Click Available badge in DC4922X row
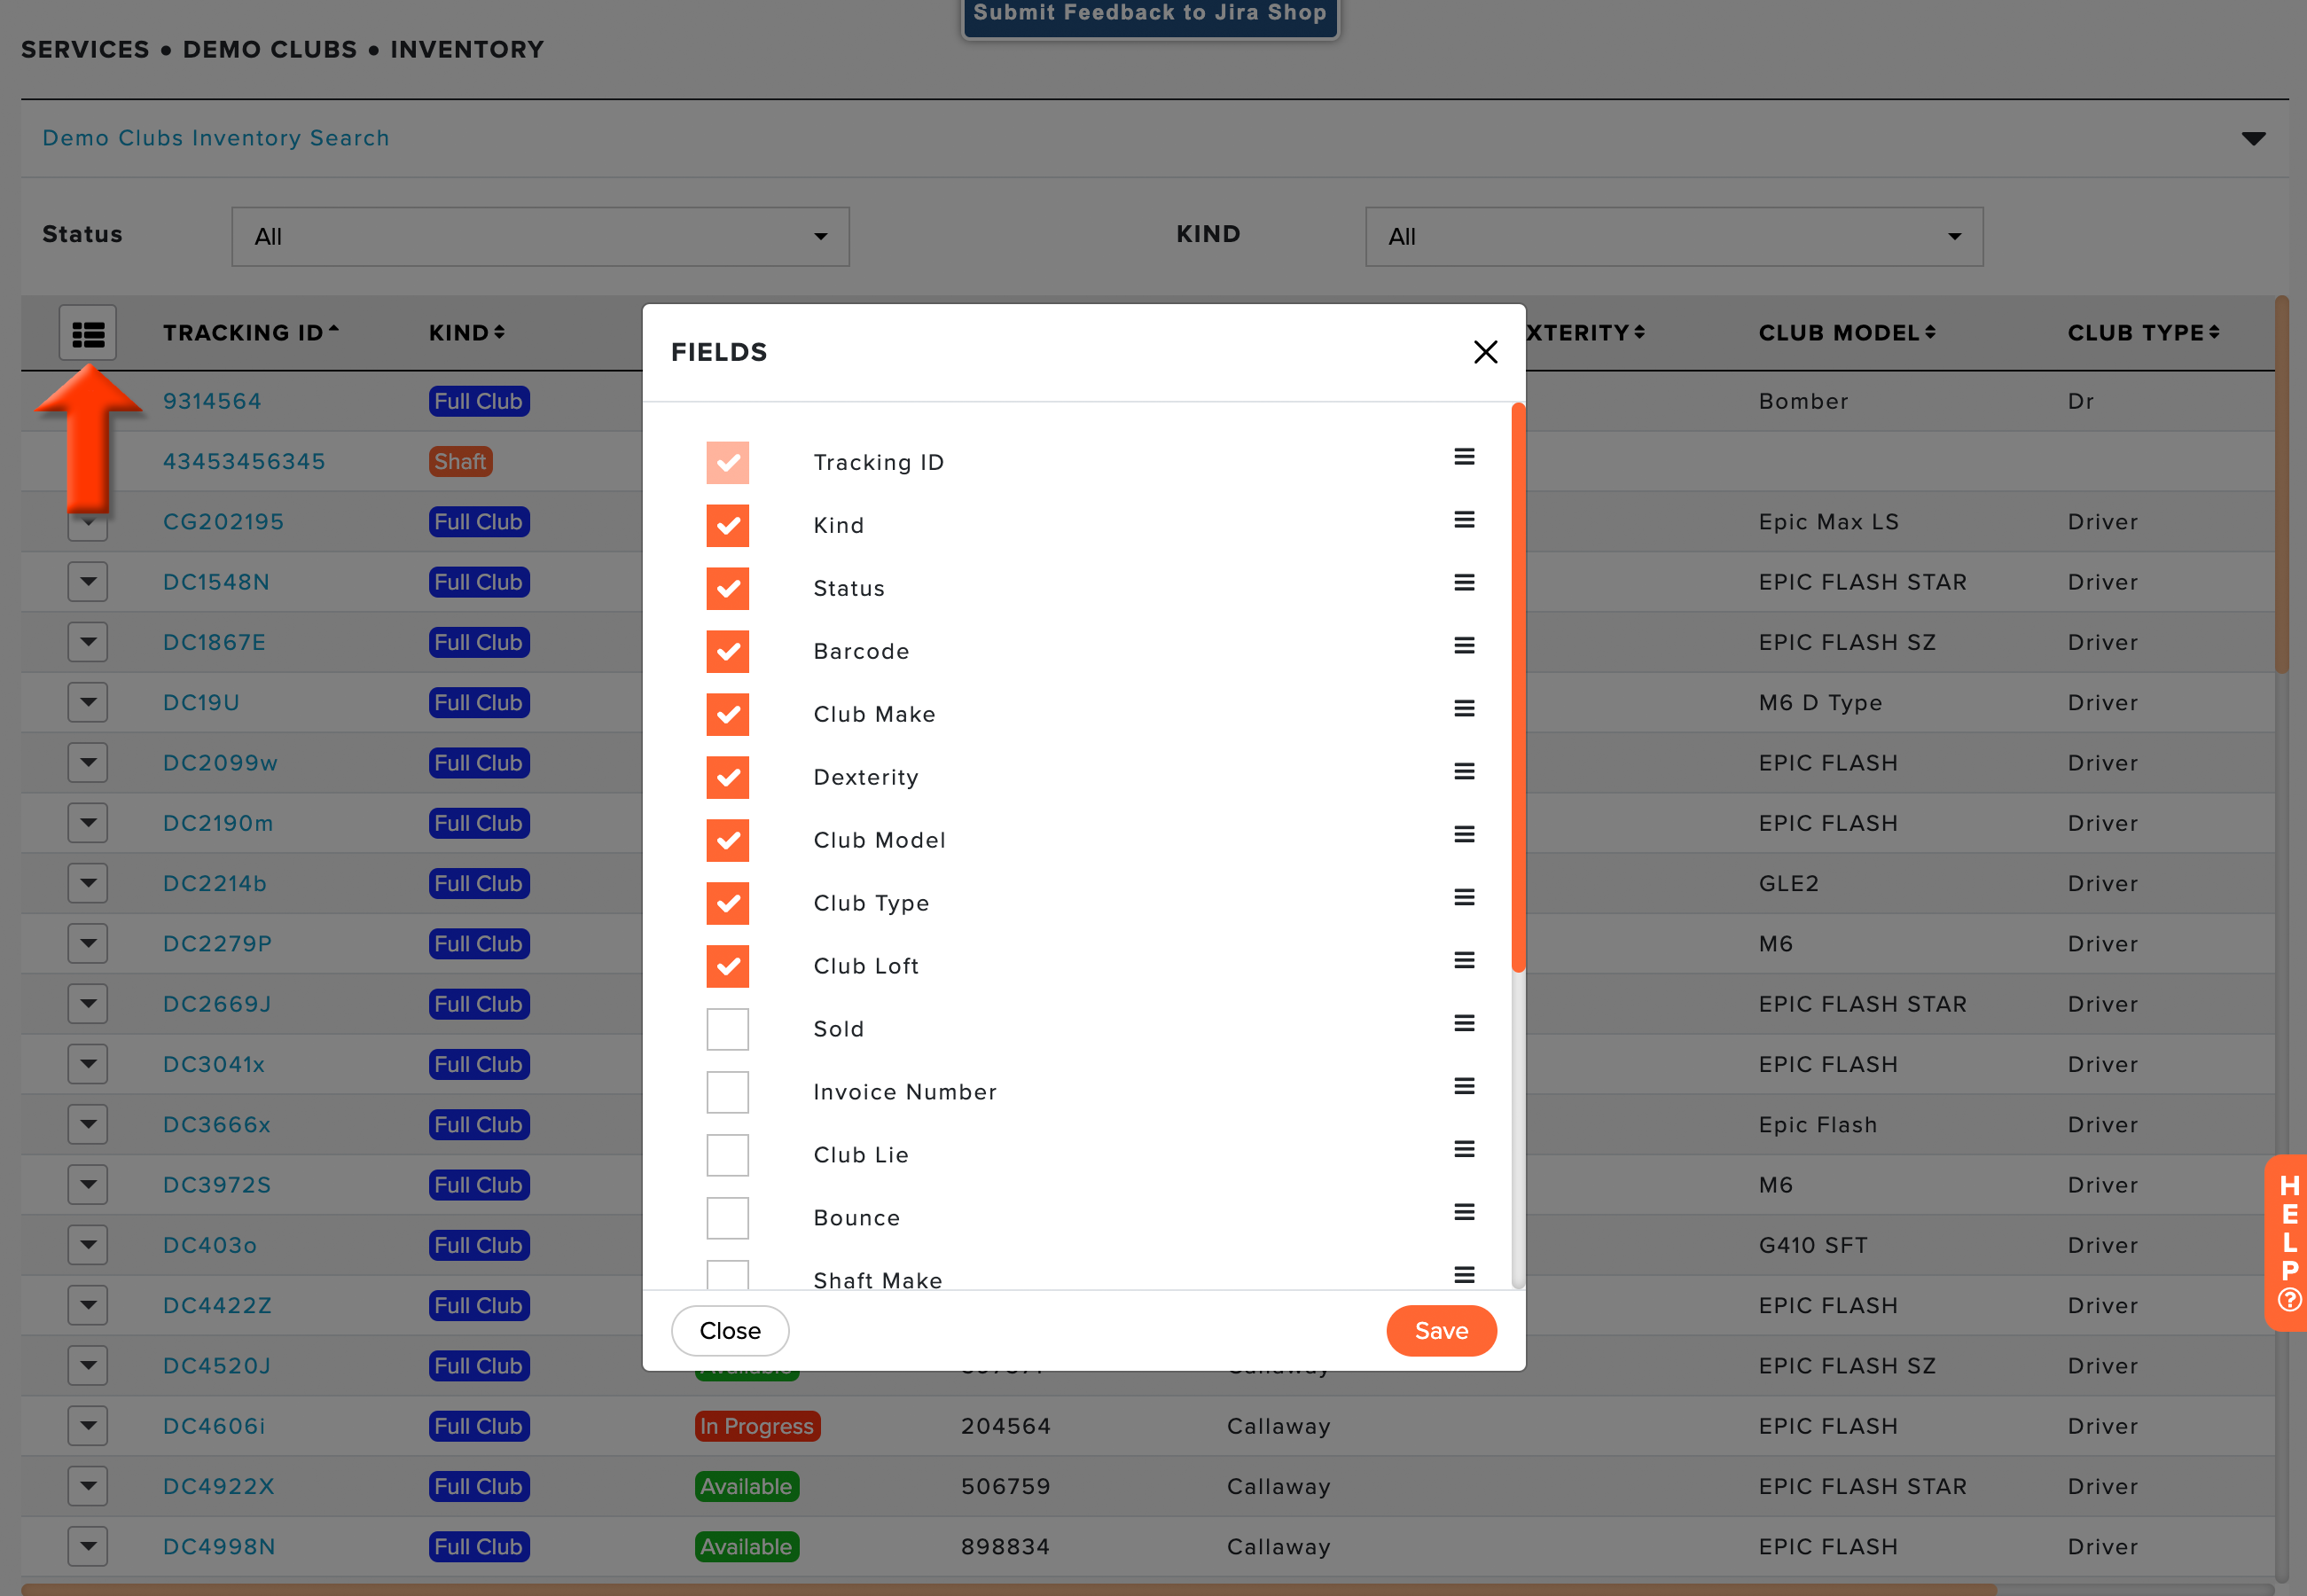This screenshot has height=1596, width=2307. [x=746, y=1487]
